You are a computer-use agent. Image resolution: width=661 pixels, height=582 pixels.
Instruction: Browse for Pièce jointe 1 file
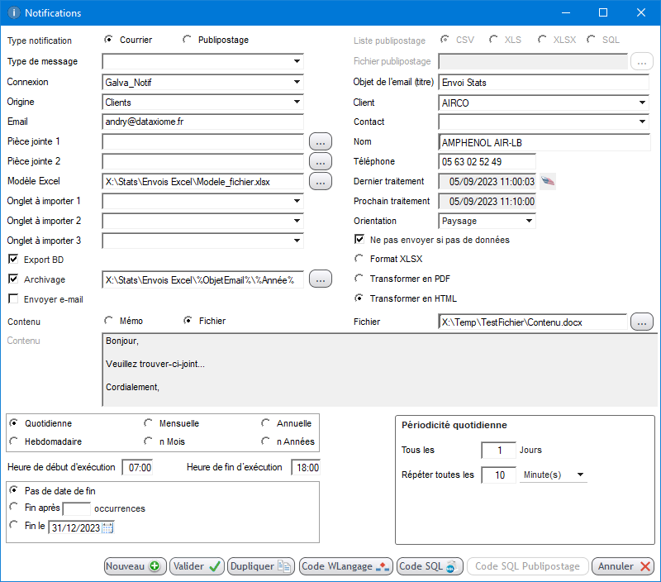(x=321, y=141)
